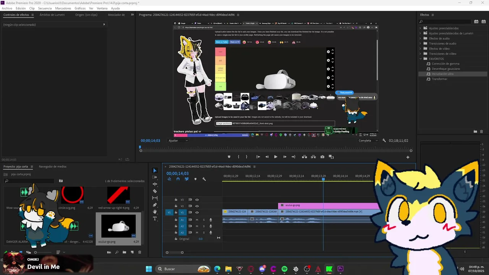Select the Selection tool arrow
The image size is (489, 275).
pos(155,170)
